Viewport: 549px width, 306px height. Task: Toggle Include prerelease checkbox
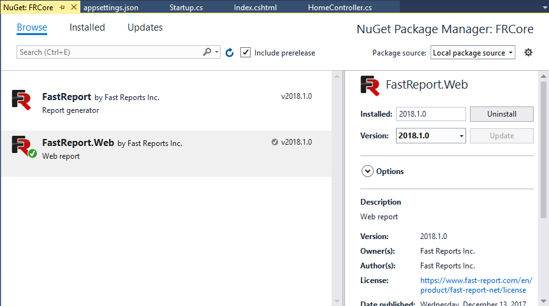(245, 52)
